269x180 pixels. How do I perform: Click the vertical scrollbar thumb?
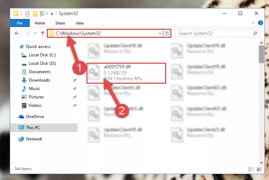(x=261, y=54)
